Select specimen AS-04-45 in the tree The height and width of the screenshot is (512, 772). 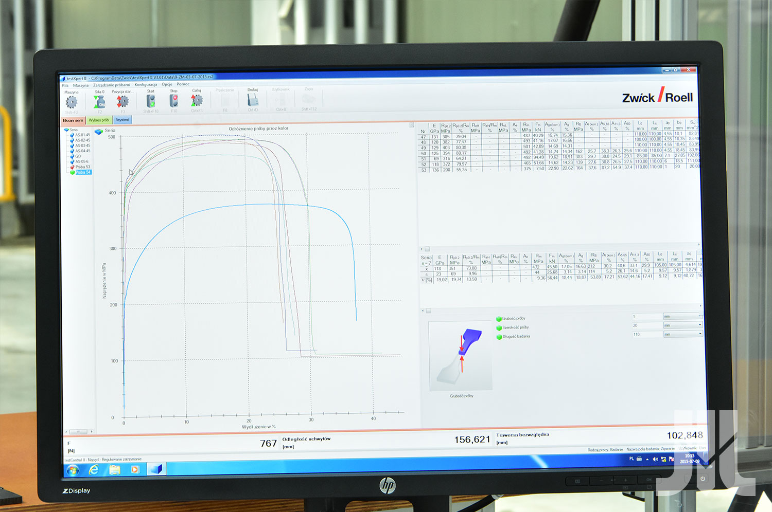[x=82, y=151]
